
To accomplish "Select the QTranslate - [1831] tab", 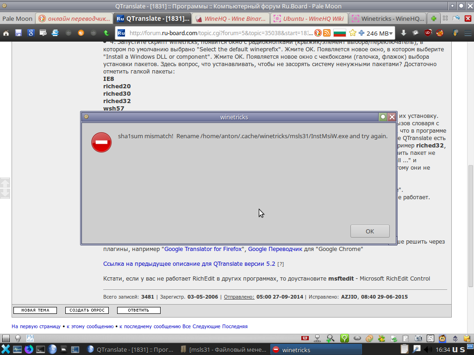I will coord(153,18).
